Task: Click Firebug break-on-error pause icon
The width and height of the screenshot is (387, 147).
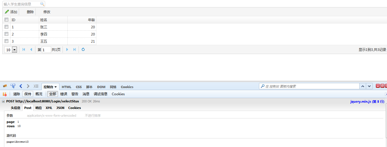Action: coord(5,94)
